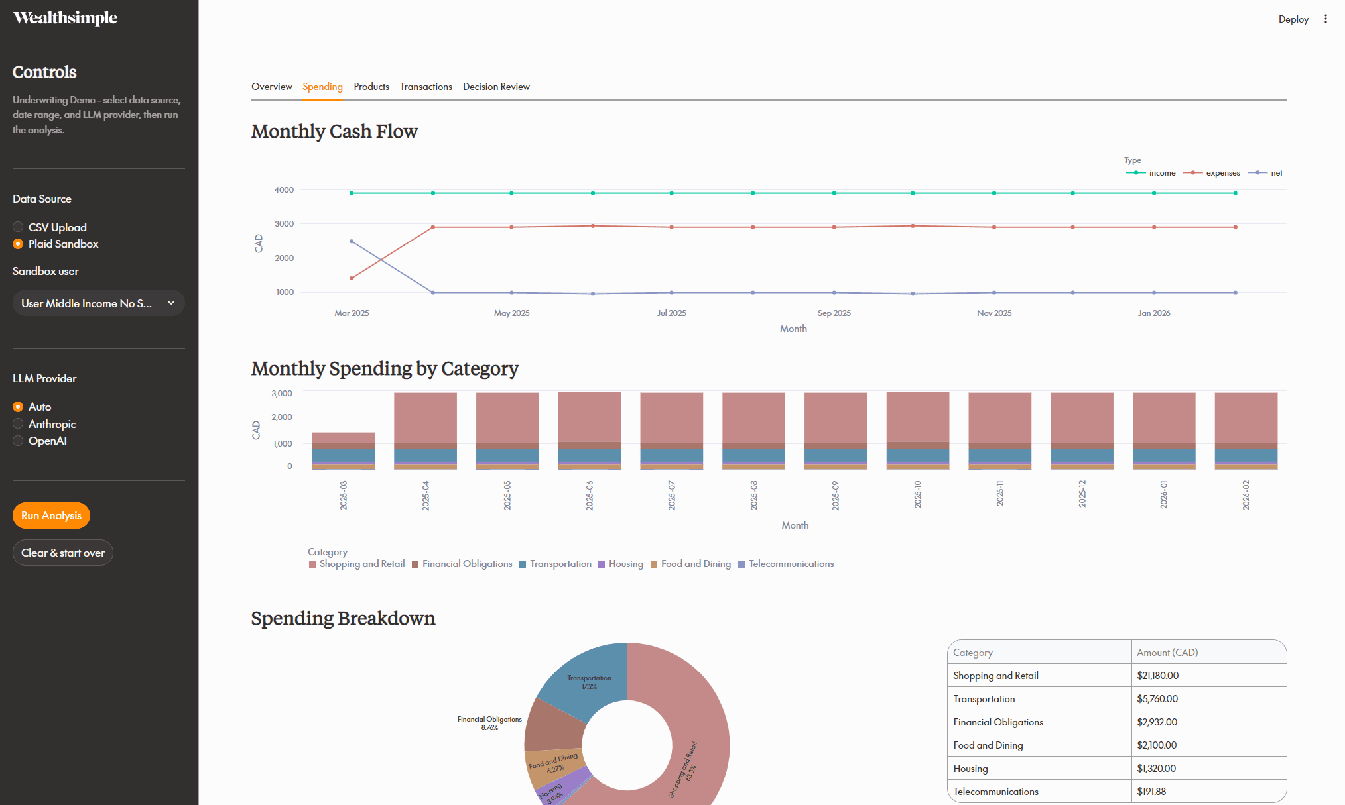Click the Run Analysis button

click(x=51, y=515)
